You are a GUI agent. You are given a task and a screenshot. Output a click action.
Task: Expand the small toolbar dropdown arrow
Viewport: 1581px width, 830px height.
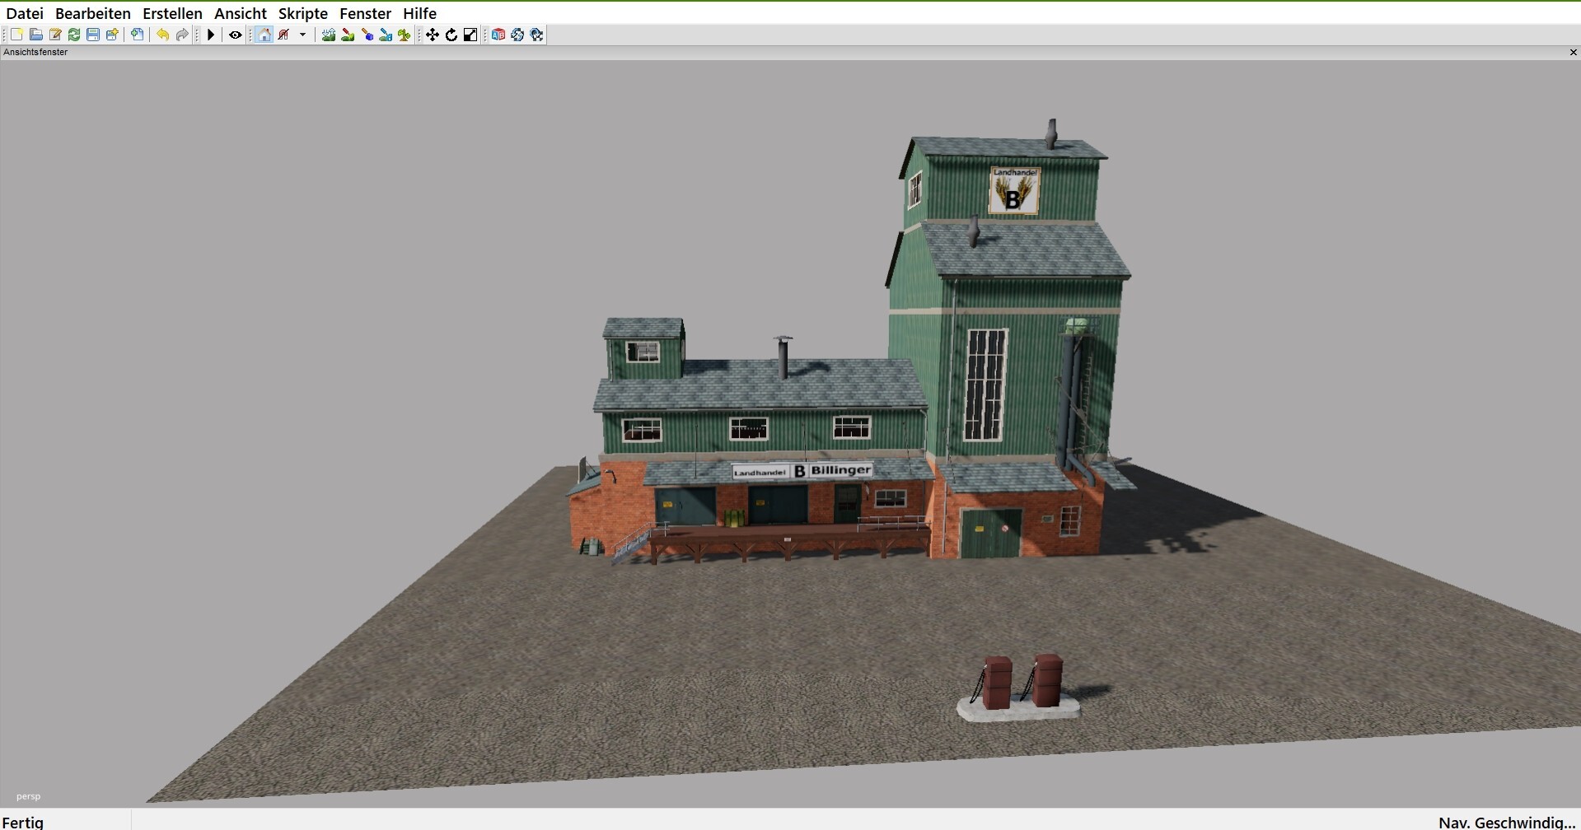(x=302, y=35)
